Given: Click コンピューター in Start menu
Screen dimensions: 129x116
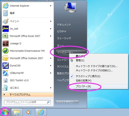Looking at the screenshot, I should [70, 52].
